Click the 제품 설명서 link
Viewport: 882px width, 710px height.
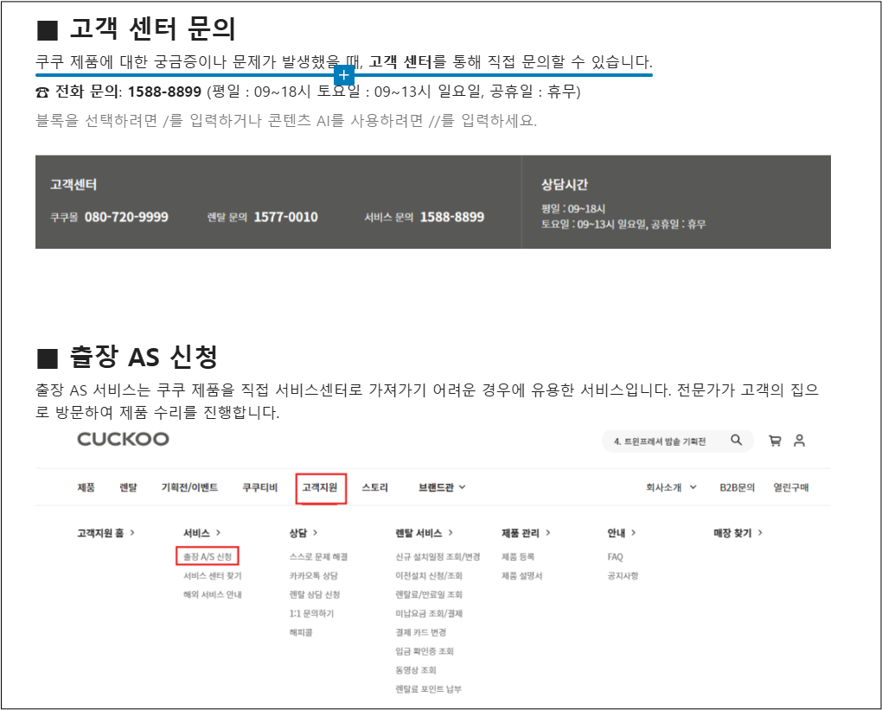tap(522, 576)
